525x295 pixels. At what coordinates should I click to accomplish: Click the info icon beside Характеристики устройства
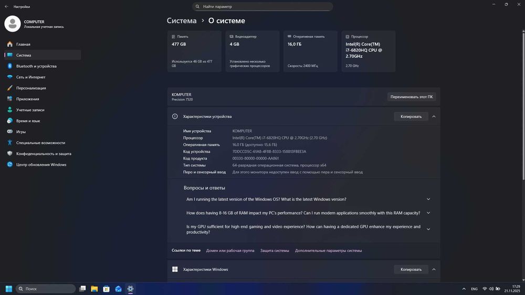click(175, 117)
